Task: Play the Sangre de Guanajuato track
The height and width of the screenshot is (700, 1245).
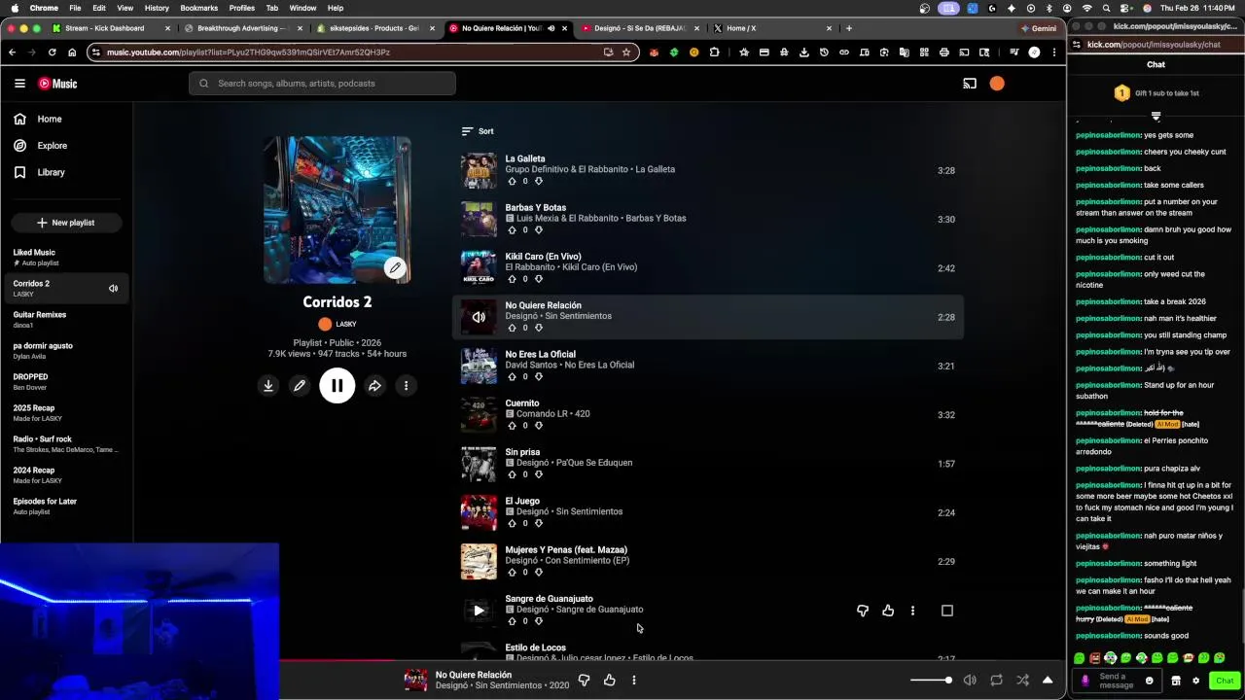Action: (x=479, y=611)
